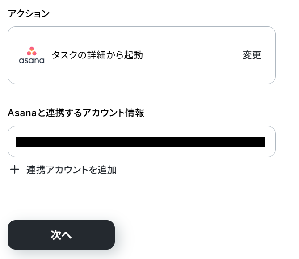
Task: Click the plus icon beside 連携アカウントを追加
Action: click(x=15, y=170)
